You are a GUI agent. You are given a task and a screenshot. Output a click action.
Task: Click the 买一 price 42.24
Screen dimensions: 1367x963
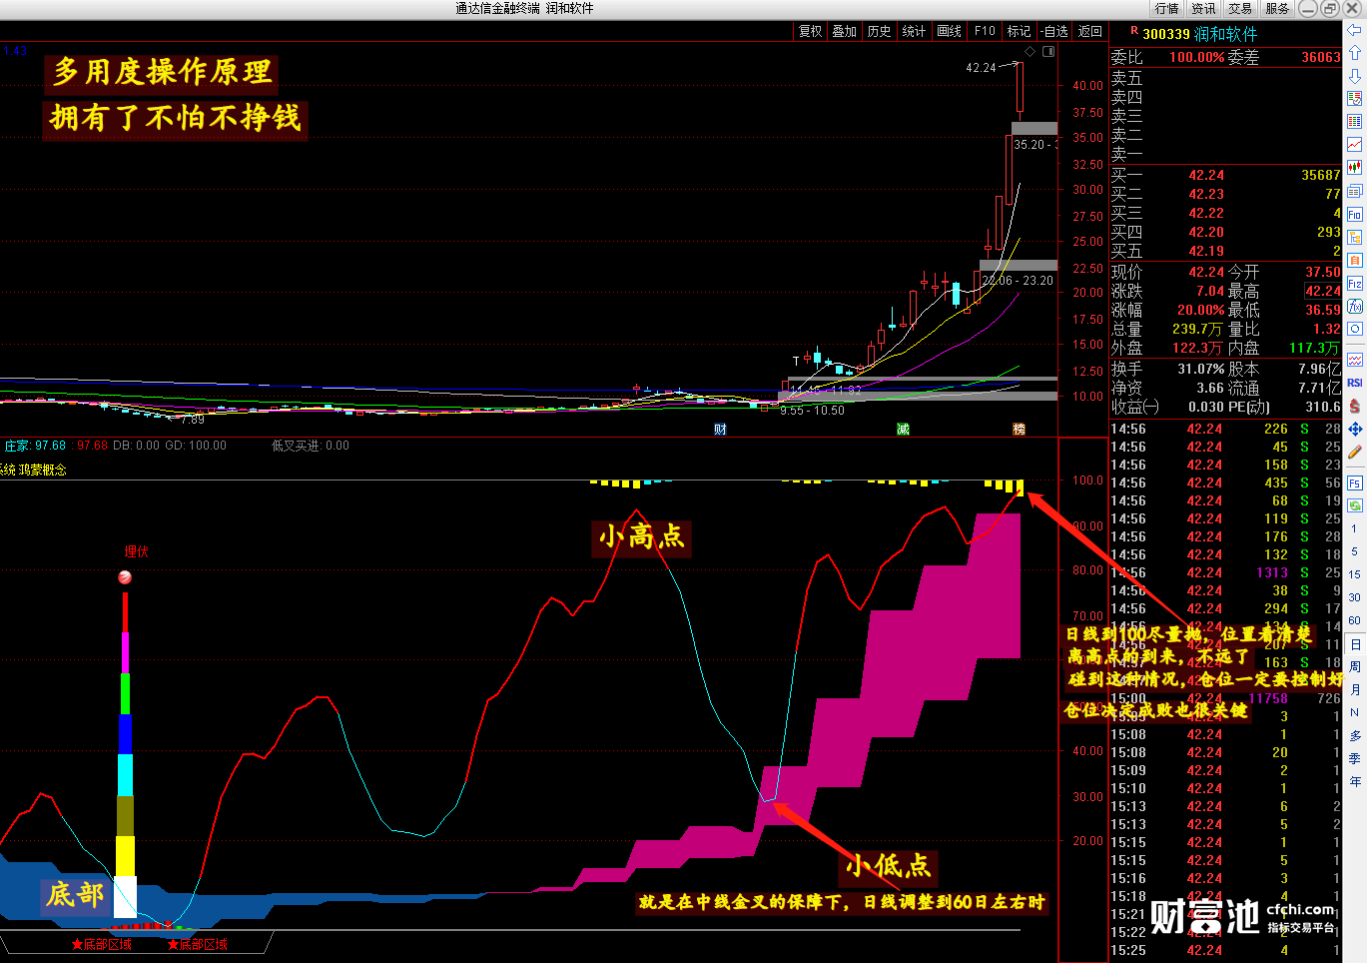pos(1206,175)
